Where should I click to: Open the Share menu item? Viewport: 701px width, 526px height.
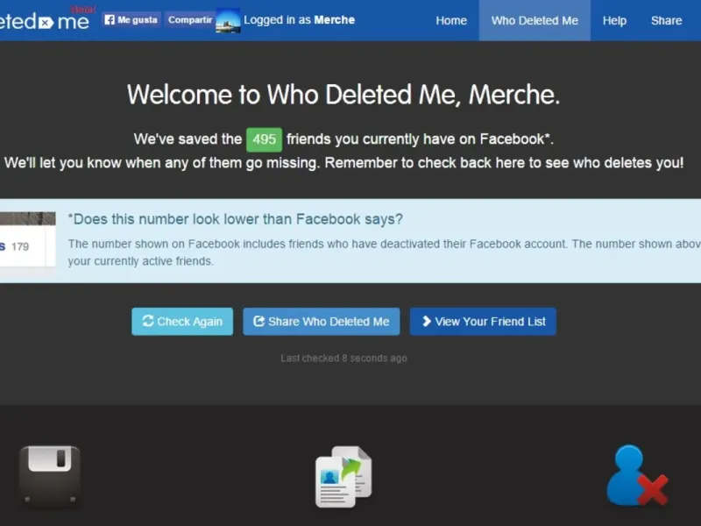[x=666, y=20]
